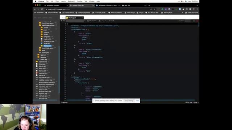Viewport: 232px width, 130px height.
Task: Open the Extensions puzzle icon
Action: point(183,9)
